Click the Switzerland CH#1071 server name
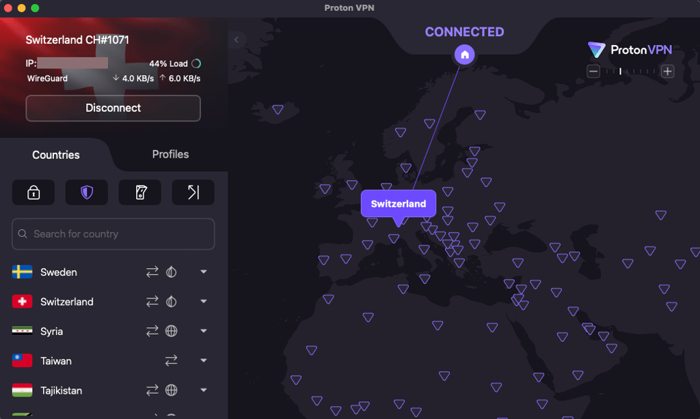700x419 pixels. coord(77,40)
